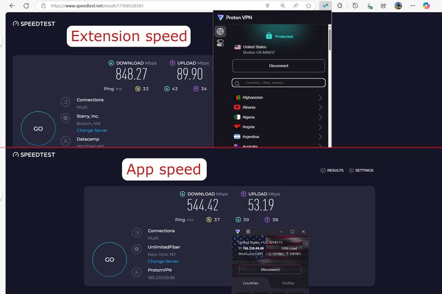Viewport: 442px width, 294px height.
Task: Open SETTINGS on the Speedtest page
Action: [361, 170]
